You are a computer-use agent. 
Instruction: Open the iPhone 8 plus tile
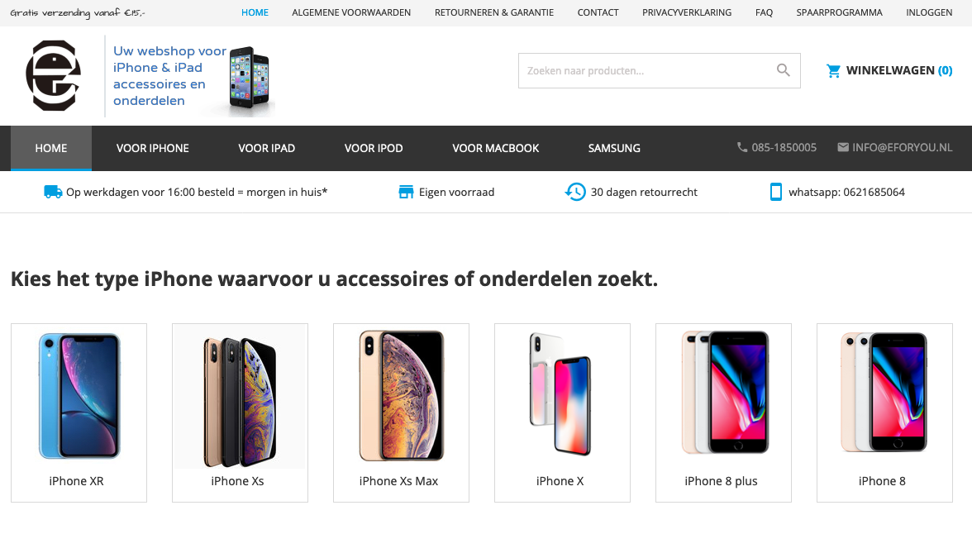pos(723,412)
